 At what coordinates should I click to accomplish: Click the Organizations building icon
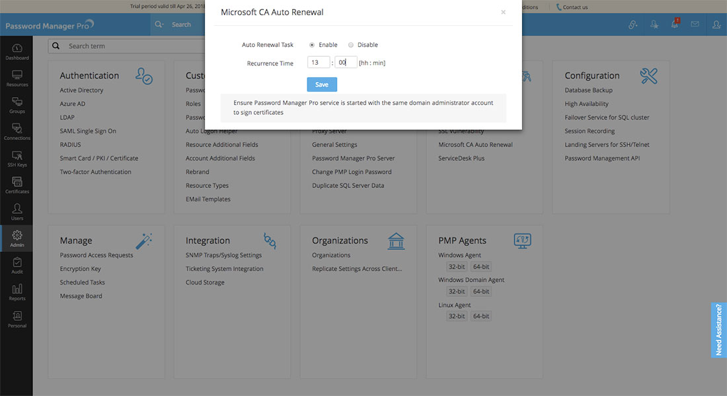(396, 241)
